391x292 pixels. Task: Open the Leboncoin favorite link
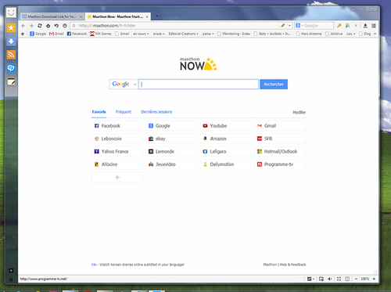tap(117, 139)
